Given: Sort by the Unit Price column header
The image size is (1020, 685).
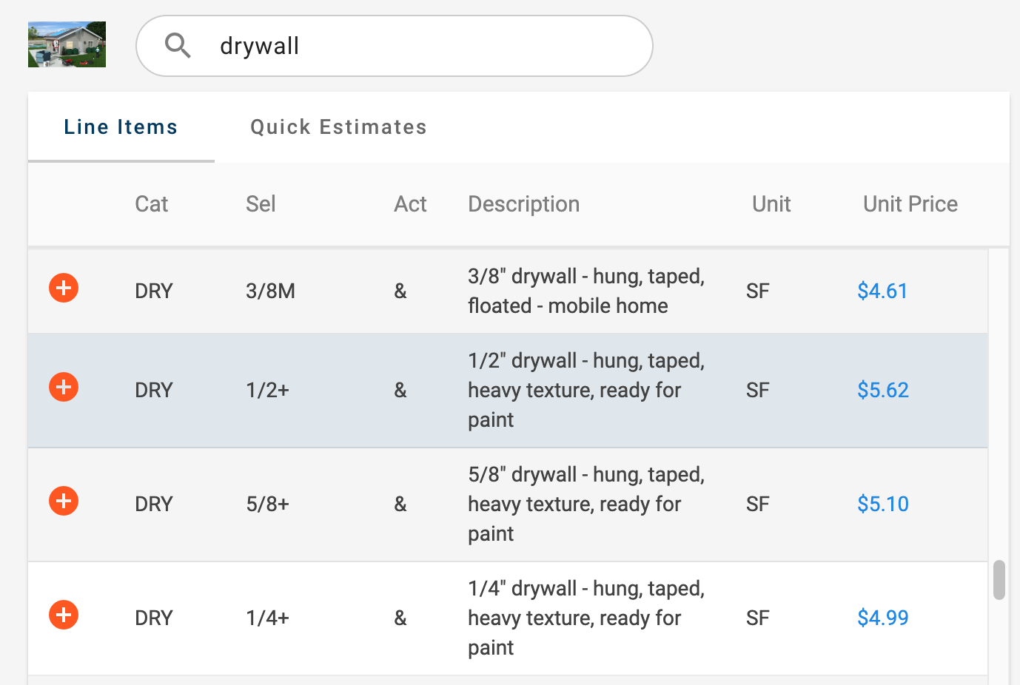Looking at the screenshot, I should [x=910, y=204].
